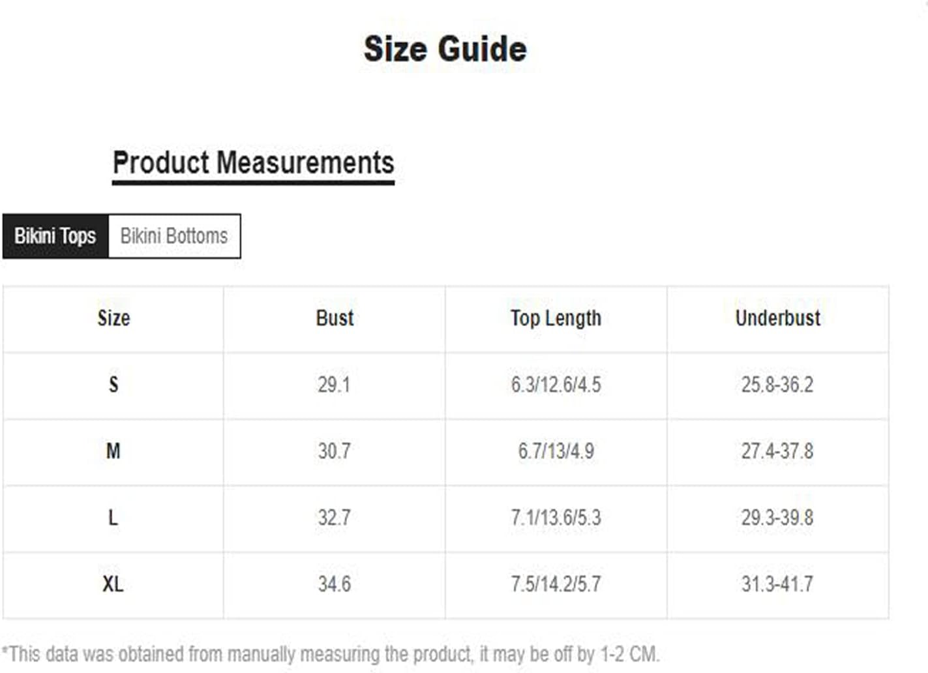Select the L size row label

pyautogui.click(x=113, y=518)
